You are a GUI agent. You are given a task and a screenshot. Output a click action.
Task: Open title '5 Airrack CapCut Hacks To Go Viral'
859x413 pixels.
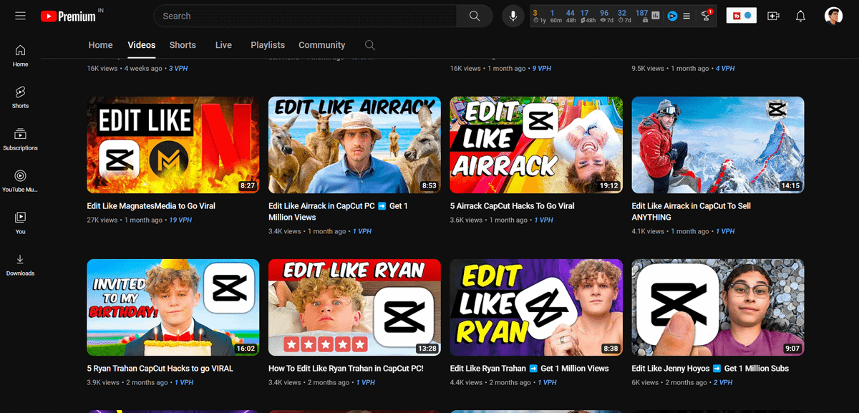pos(513,206)
